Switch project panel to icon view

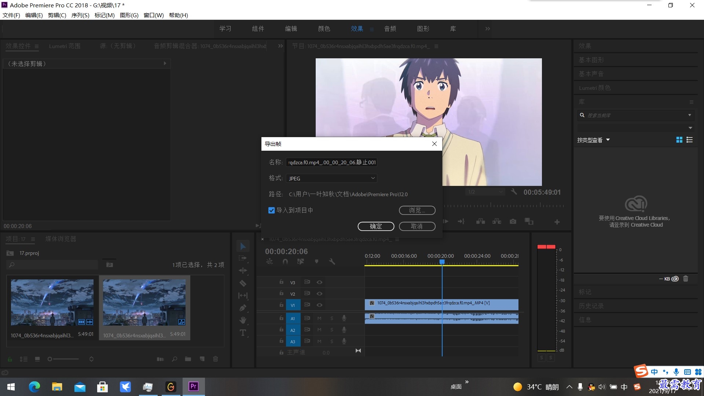click(37, 359)
